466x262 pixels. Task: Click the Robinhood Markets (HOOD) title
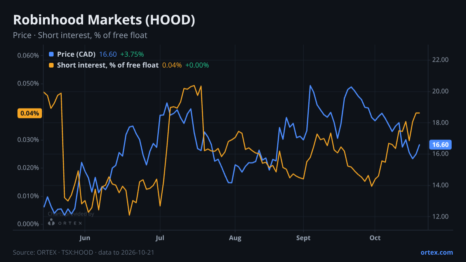[x=104, y=20]
